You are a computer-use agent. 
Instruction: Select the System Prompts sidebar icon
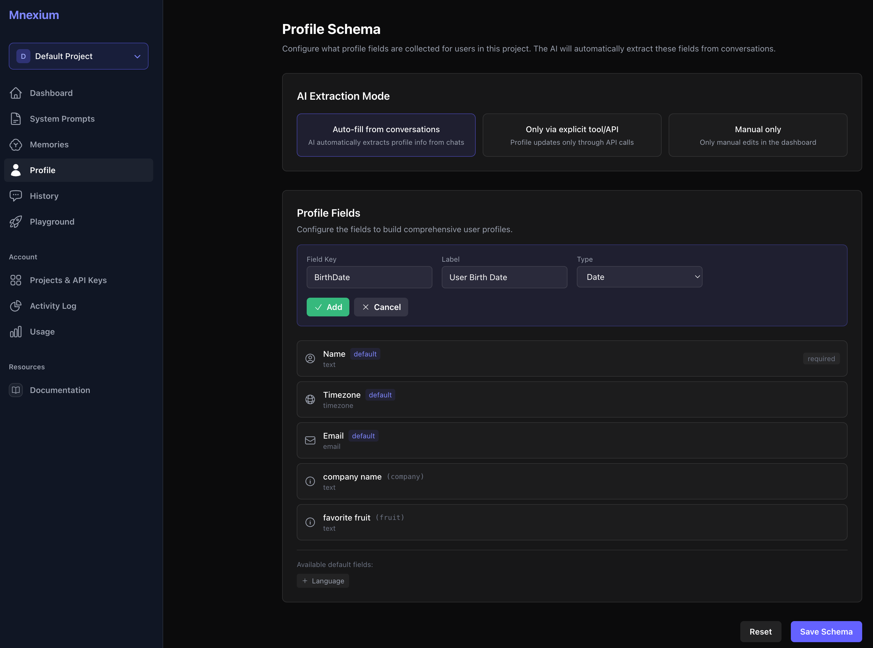pos(16,118)
